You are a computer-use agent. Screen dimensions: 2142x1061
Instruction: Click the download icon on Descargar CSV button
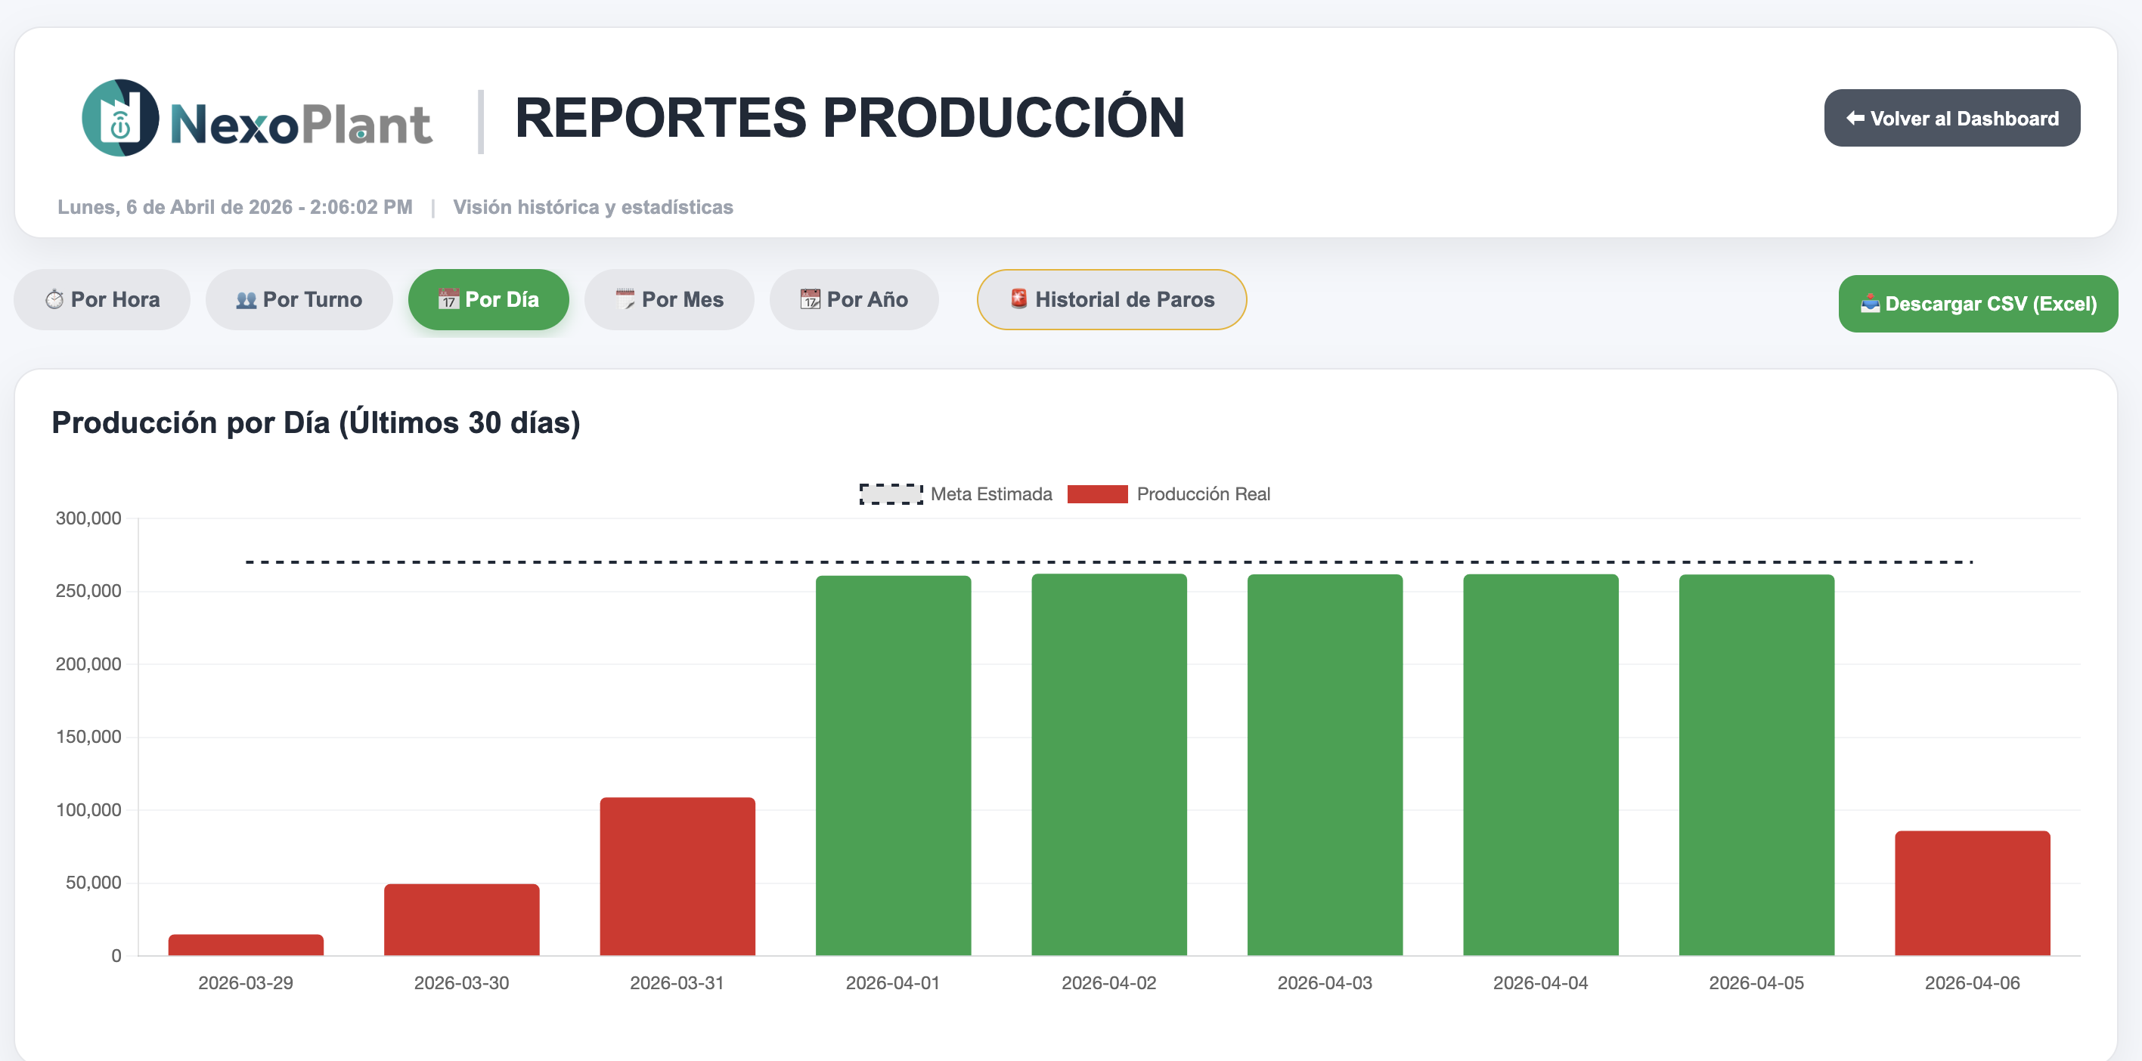click(x=1868, y=303)
